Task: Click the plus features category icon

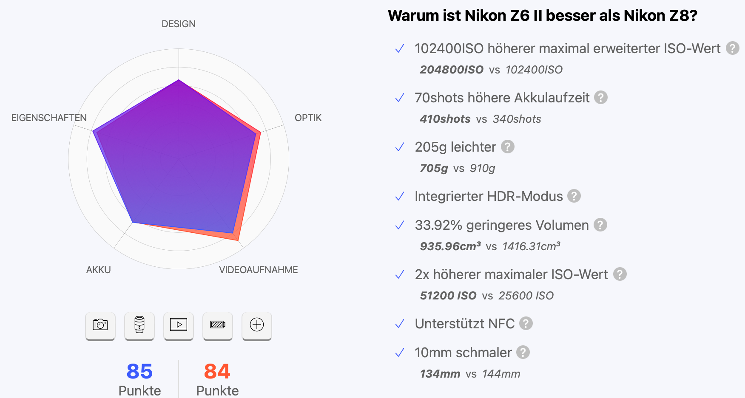Action: pyautogui.click(x=257, y=325)
